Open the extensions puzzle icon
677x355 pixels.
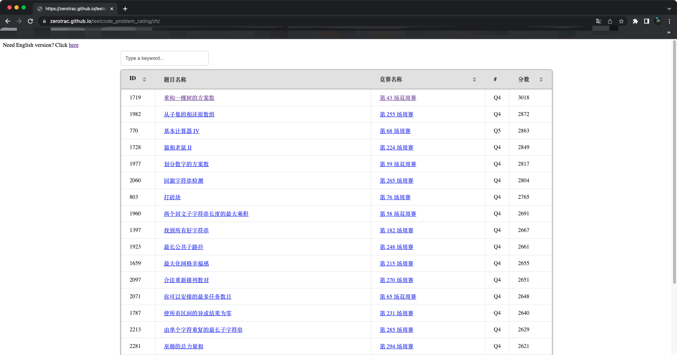635,21
